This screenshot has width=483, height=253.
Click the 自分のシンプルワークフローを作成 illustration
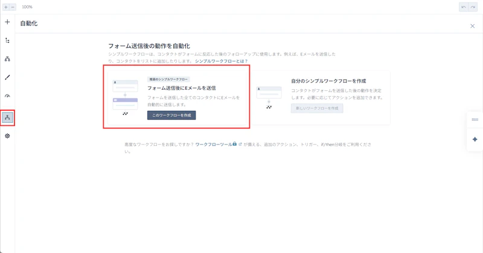click(x=269, y=98)
